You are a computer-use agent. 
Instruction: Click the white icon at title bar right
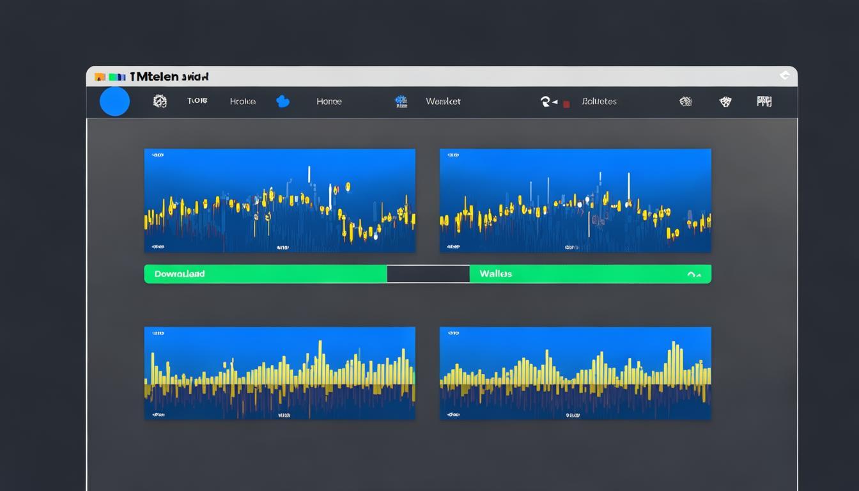click(785, 75)
